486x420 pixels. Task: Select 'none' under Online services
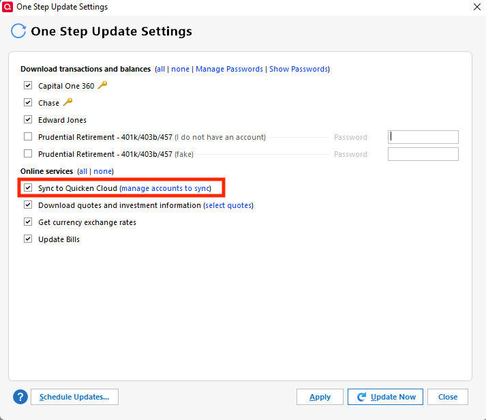[103, 171]
